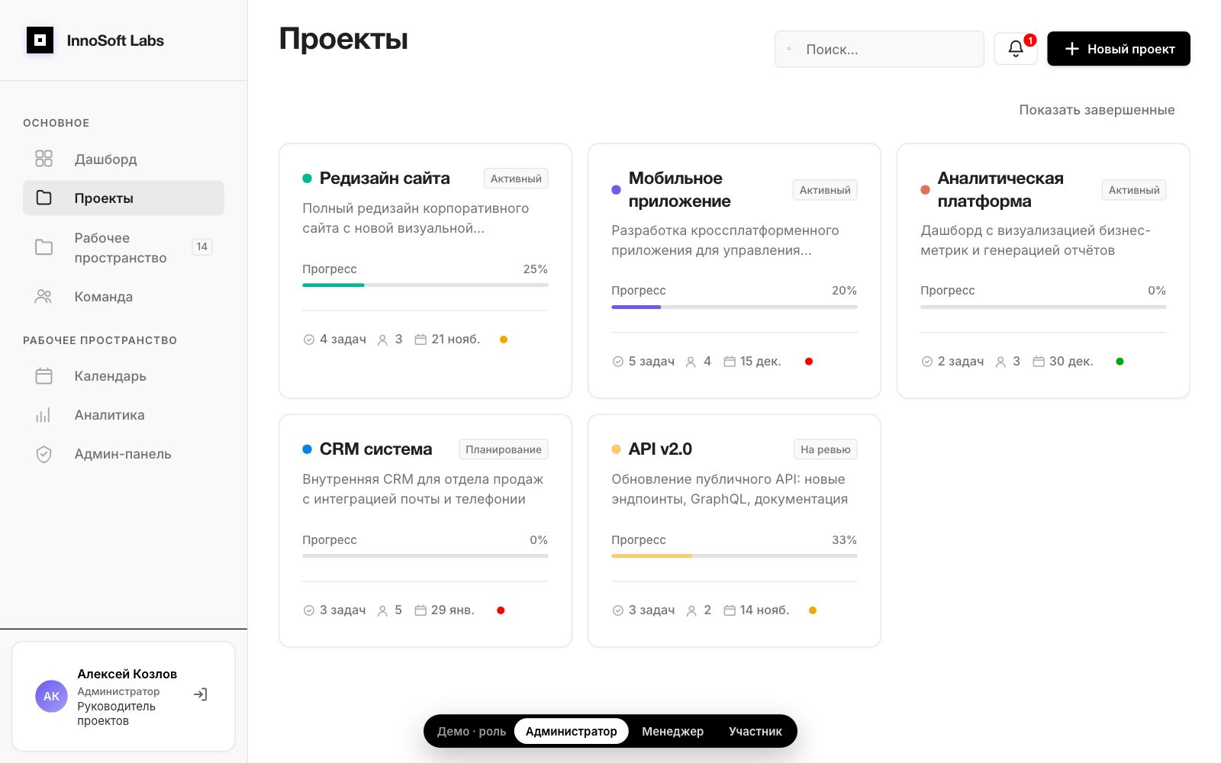Click the Админ-панель shield icon
Viewport: 1221px width, 763px height.
point(44,454)
